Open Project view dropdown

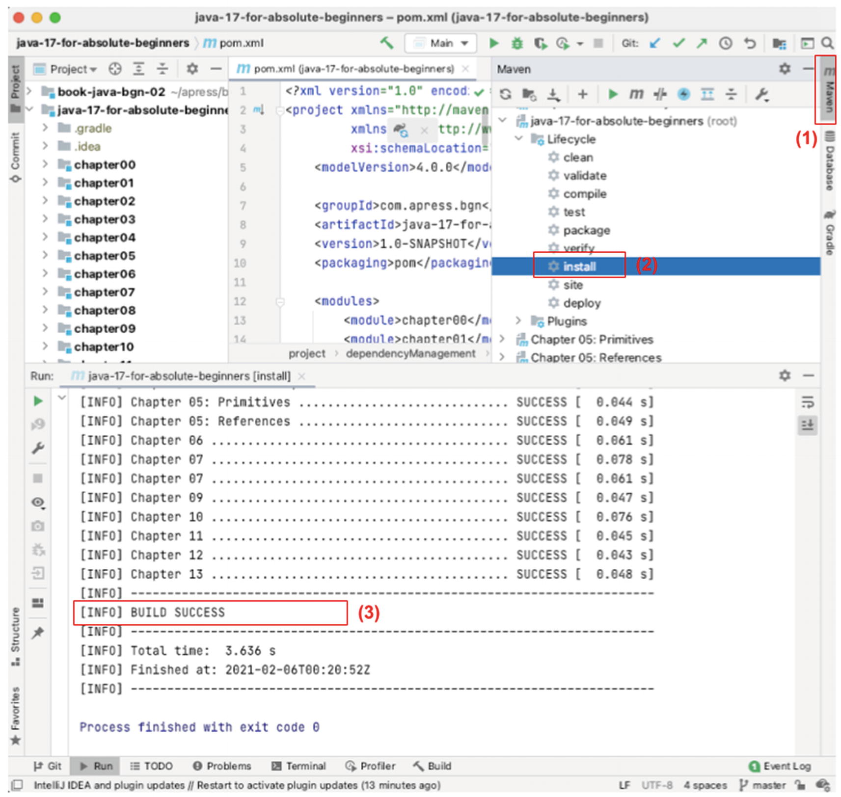pyautogui.click(x=72, y=69)
